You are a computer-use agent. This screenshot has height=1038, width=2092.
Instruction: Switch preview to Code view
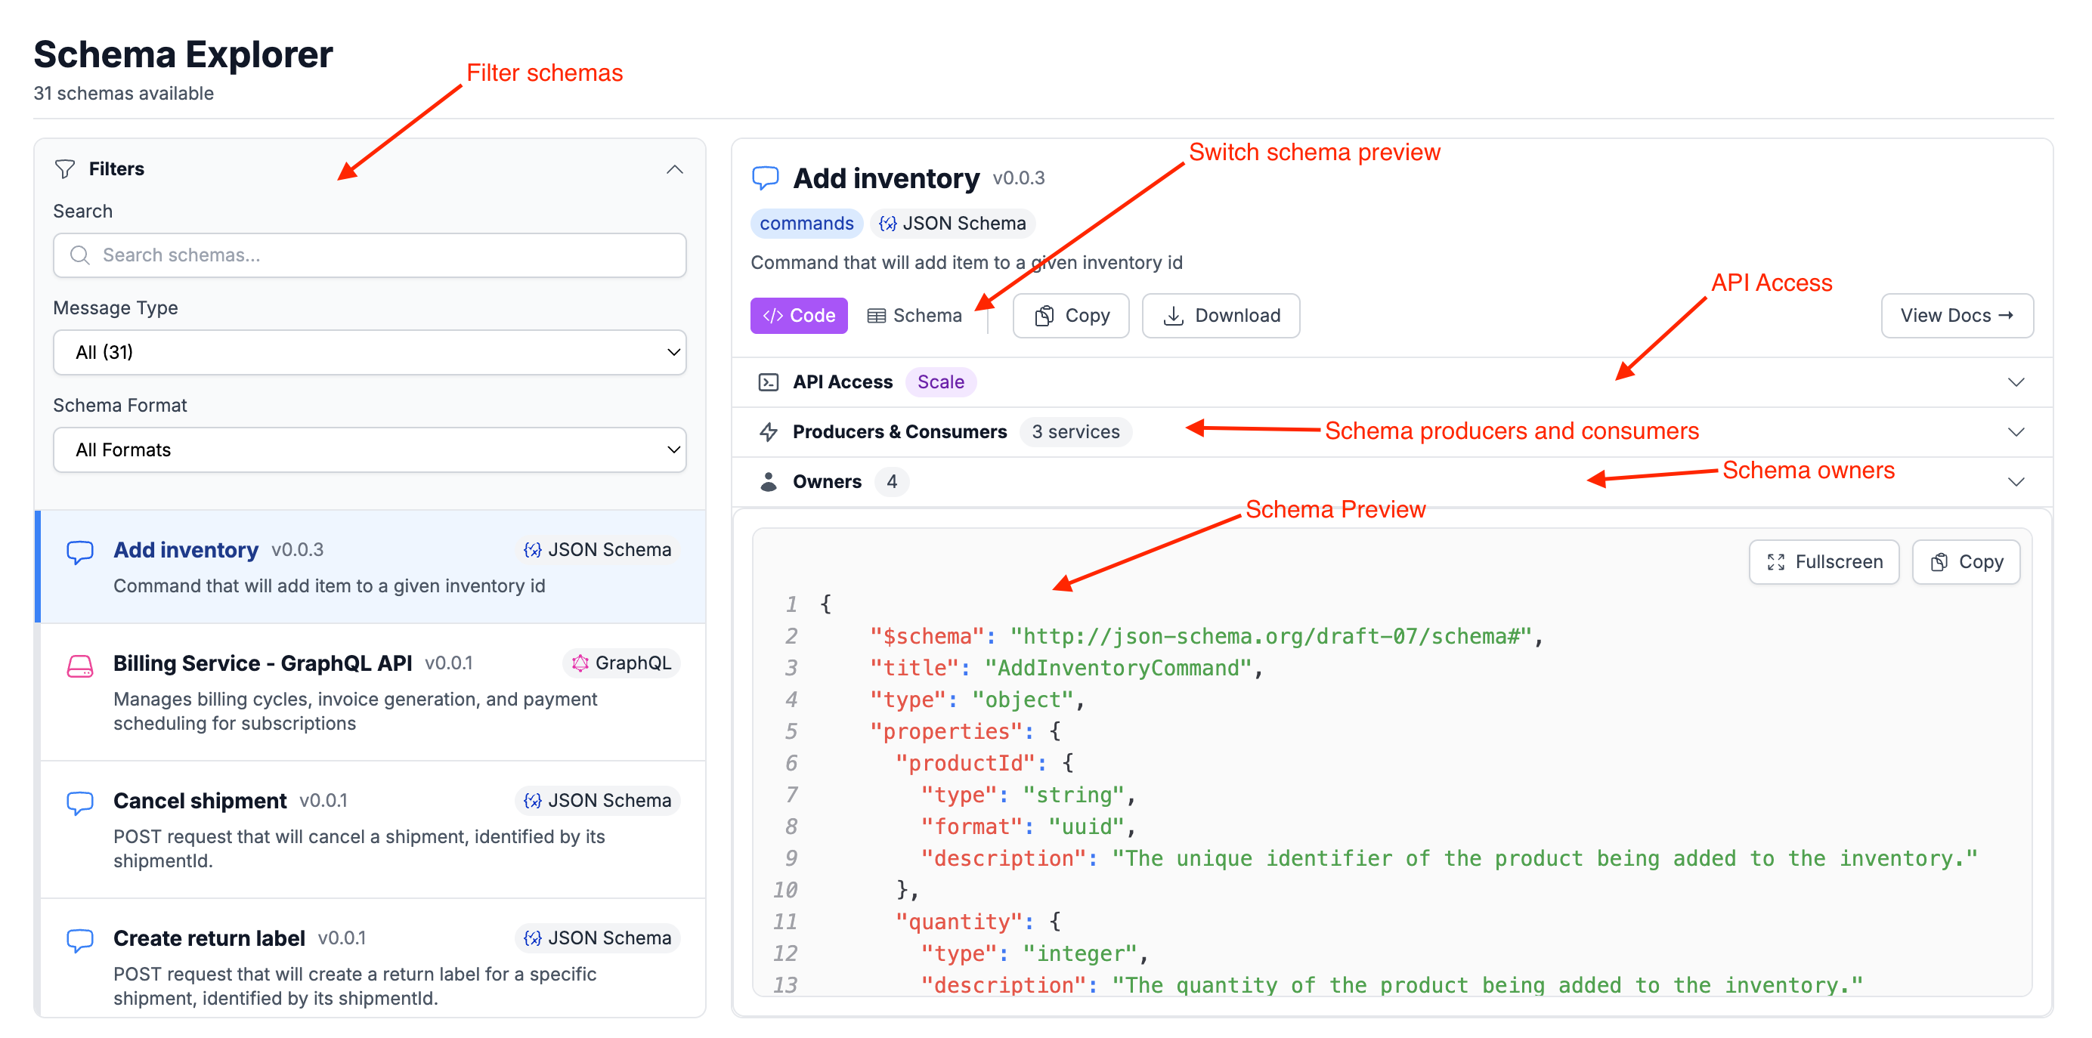(798, 316)
